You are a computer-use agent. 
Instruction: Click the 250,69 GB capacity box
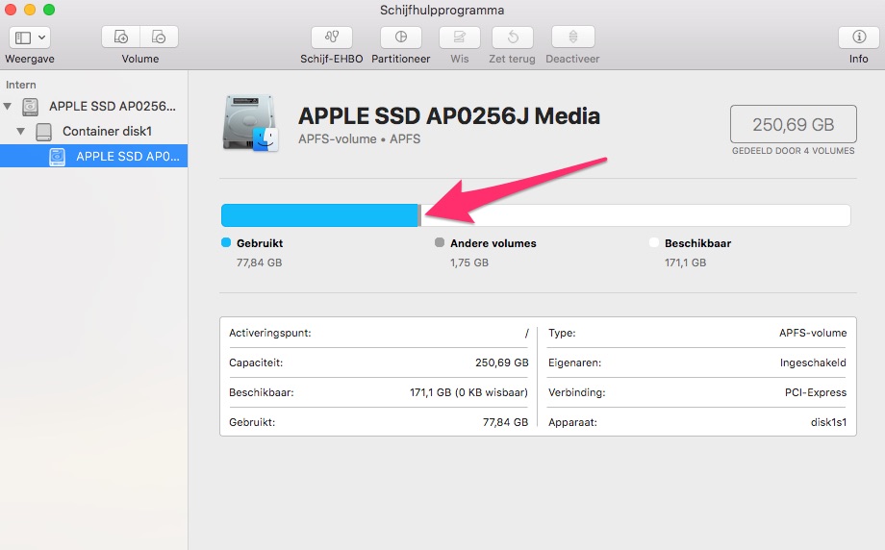(x=793, y=124)
